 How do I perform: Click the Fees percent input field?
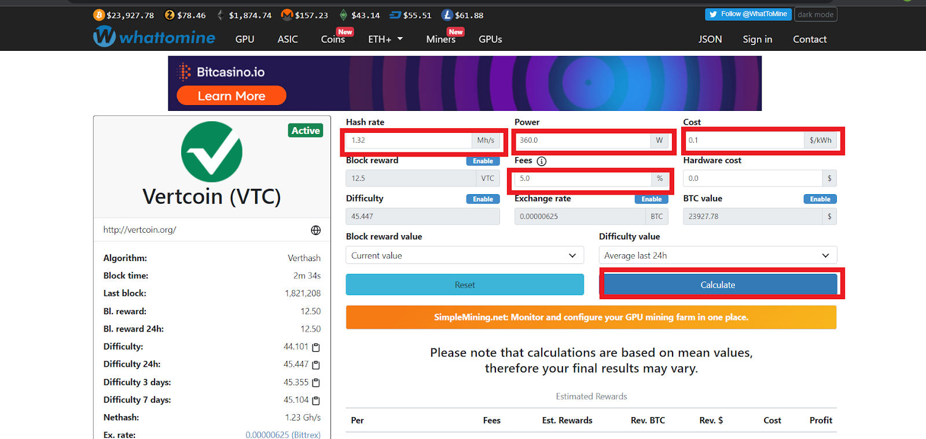583,178
